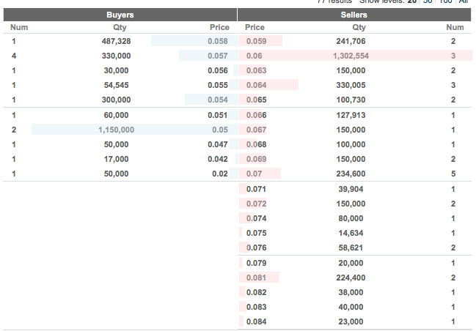Select buyer price 0.058
This screenshot has width=476, height=331.
218,41
